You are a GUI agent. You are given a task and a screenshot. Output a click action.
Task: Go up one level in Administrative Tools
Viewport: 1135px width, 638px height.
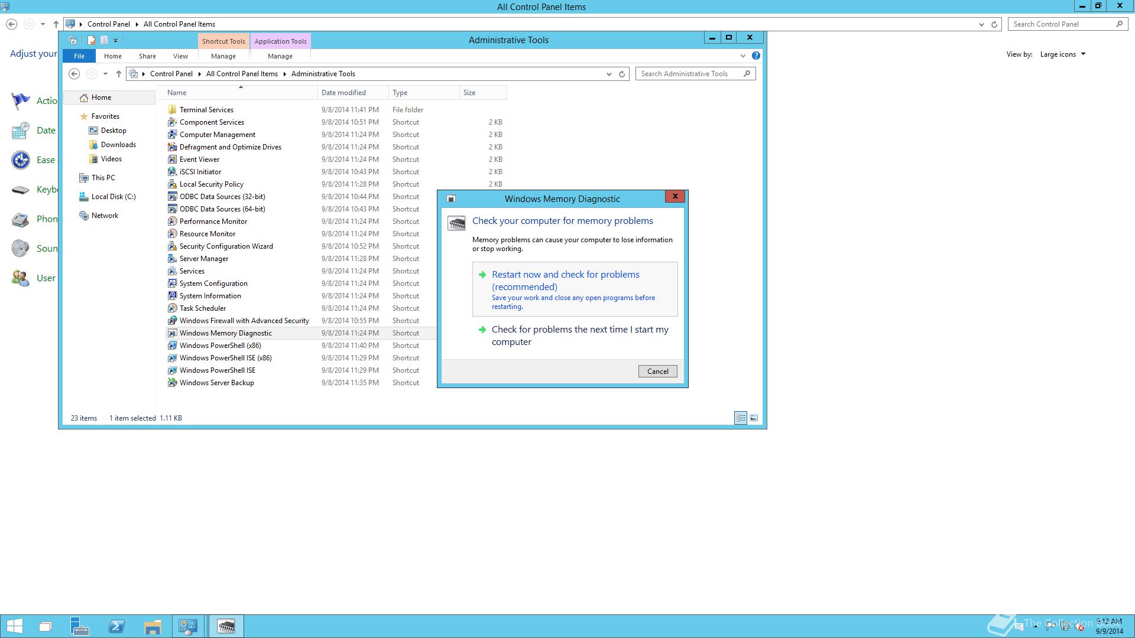point(119,74)
